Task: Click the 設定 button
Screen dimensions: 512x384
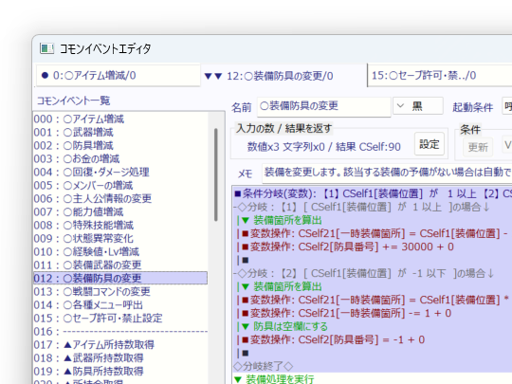Action: (x=430, y=144)
